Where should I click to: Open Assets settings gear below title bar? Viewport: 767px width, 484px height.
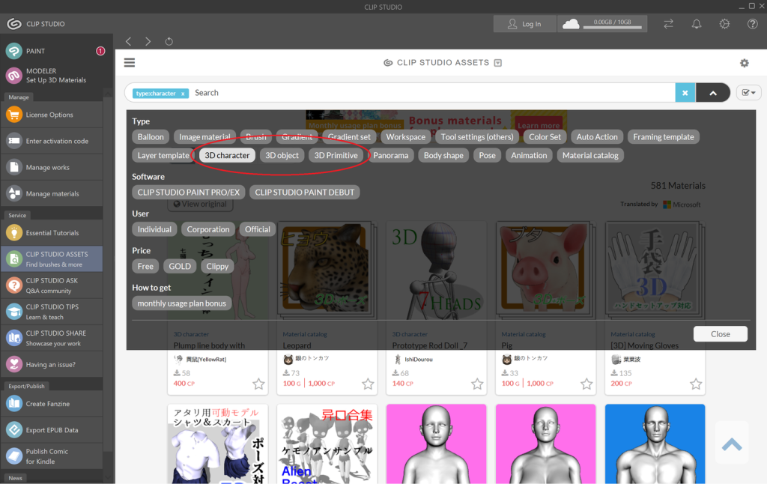744,63
